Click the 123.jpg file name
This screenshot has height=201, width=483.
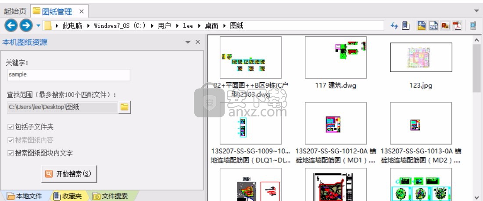coord(421,85)
